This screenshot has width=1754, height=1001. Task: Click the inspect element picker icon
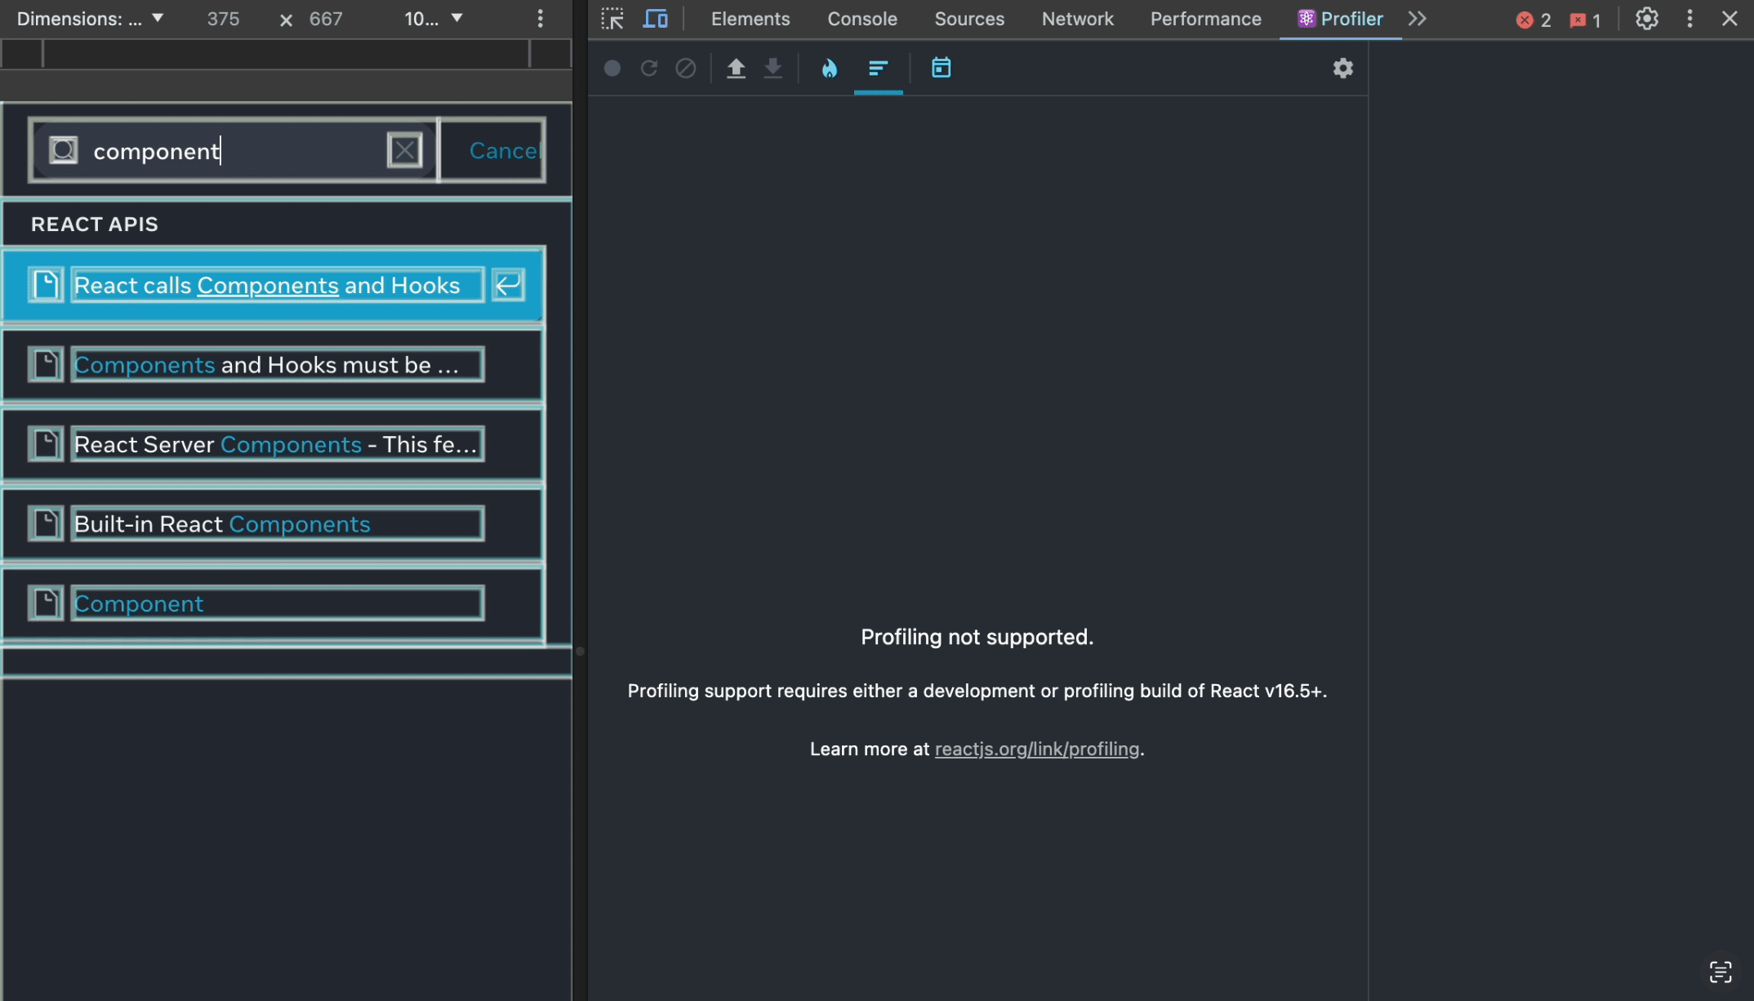[x=612, y=19]
